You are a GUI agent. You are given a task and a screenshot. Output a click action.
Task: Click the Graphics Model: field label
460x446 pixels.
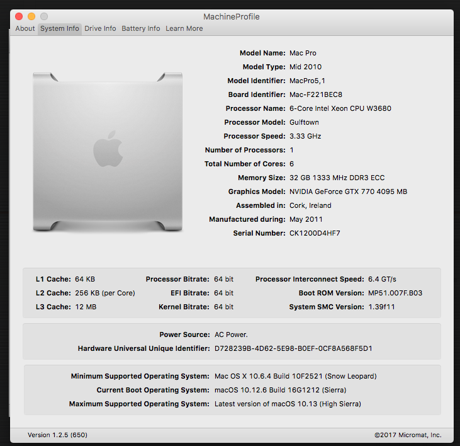[257, 192]
